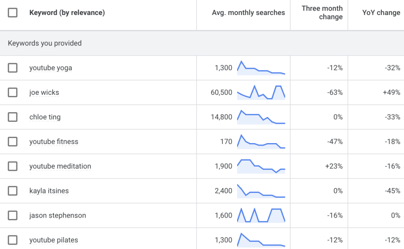
Task: Open the kayla itsines keyword
Action: pyautogui.click(x=49, y=191)
